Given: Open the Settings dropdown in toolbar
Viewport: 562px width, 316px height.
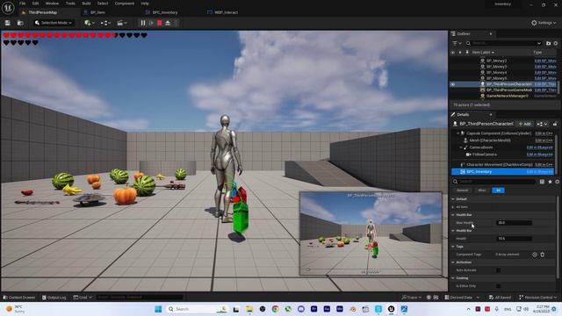Looking at the screenshot, I should coord(544,23).
